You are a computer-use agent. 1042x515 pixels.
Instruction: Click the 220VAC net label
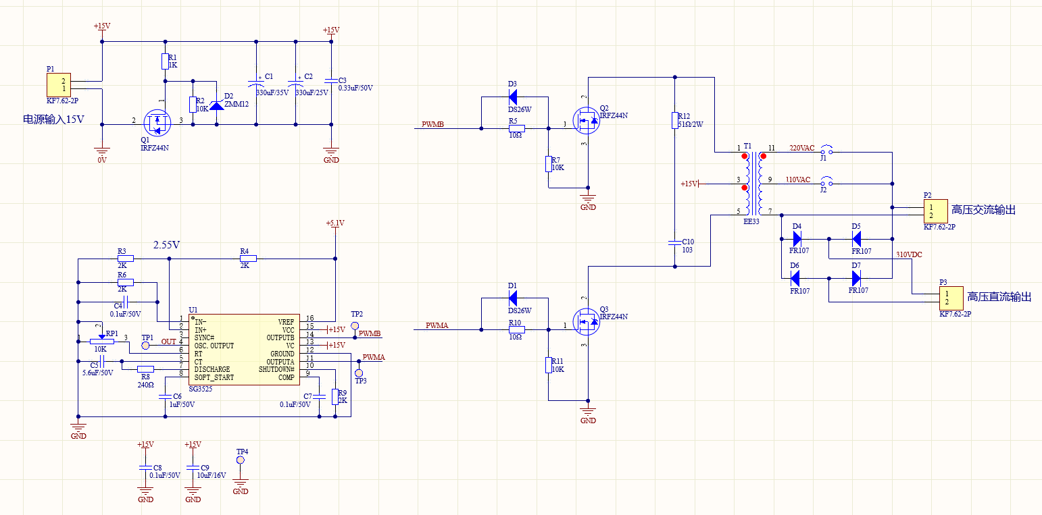(x=803, y=148)
